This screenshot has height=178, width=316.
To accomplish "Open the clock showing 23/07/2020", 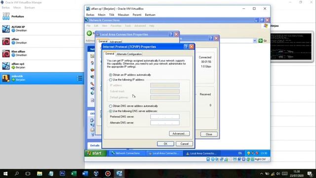I will coord(297,174).
